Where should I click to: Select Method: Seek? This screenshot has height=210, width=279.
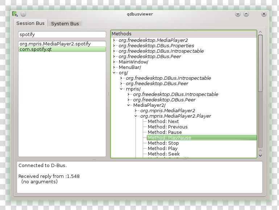coord(164,154)
